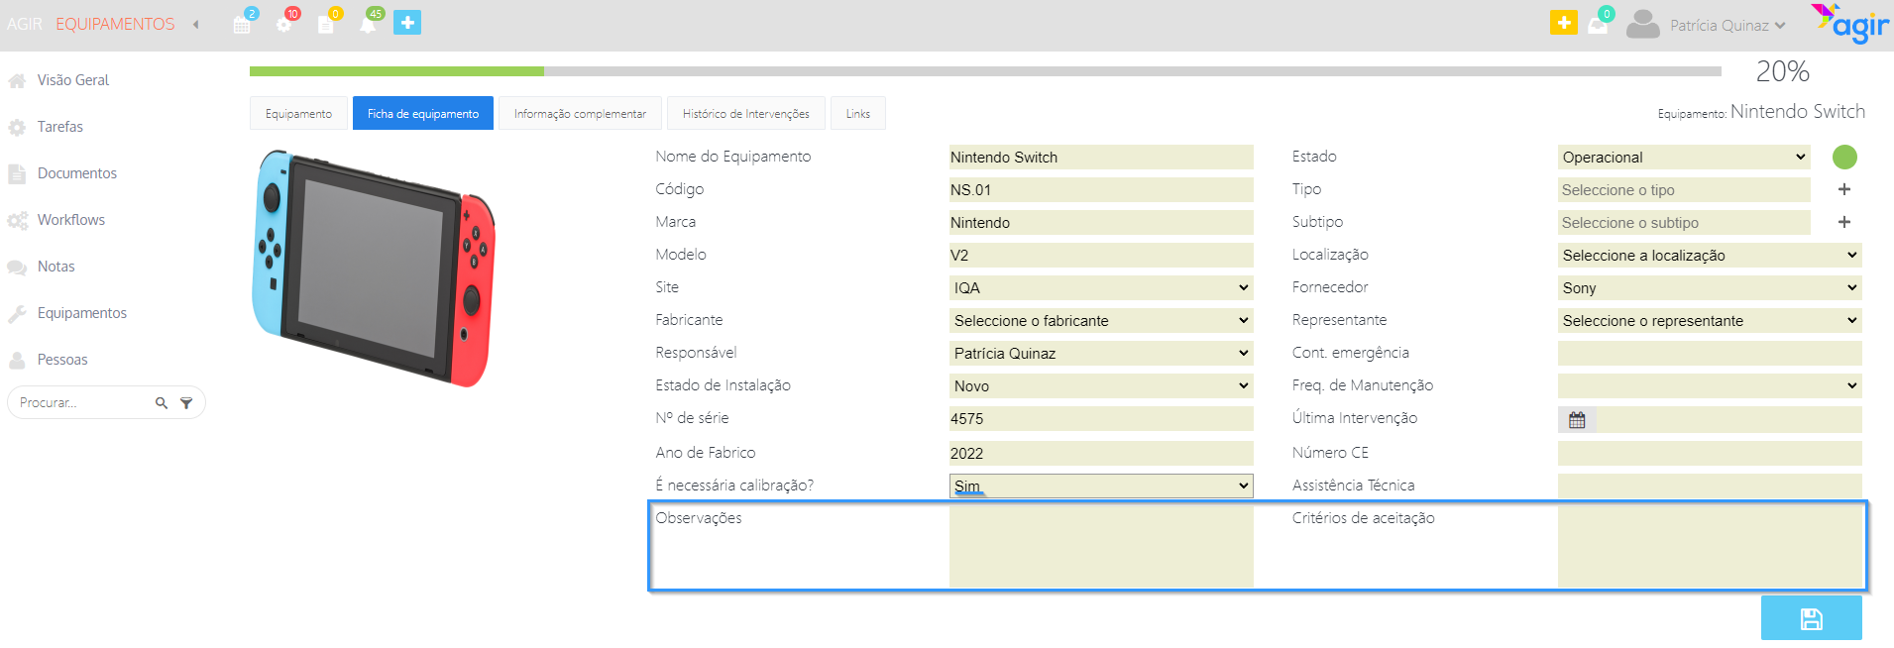Open Notas in sidebar
This screenshot has height=648, width=1894.
56,267
